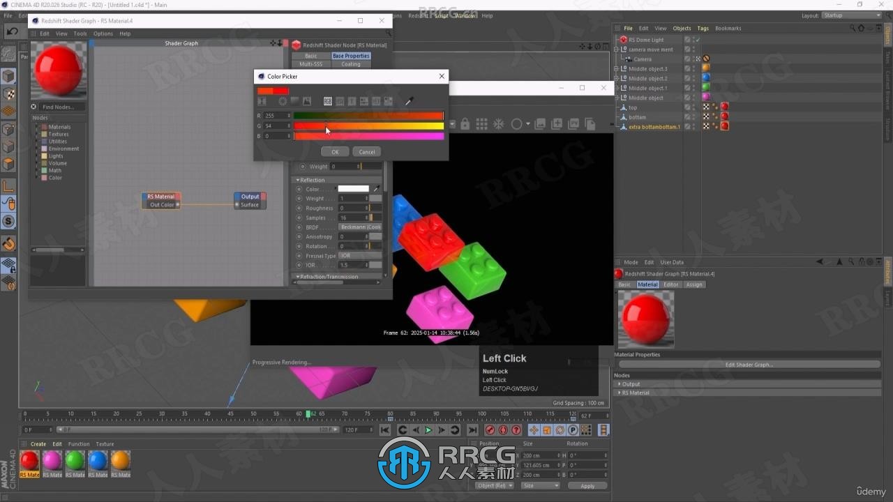Open the color wheel mode in Color Picker
893x502 pixels.
[x=283, y=102]
